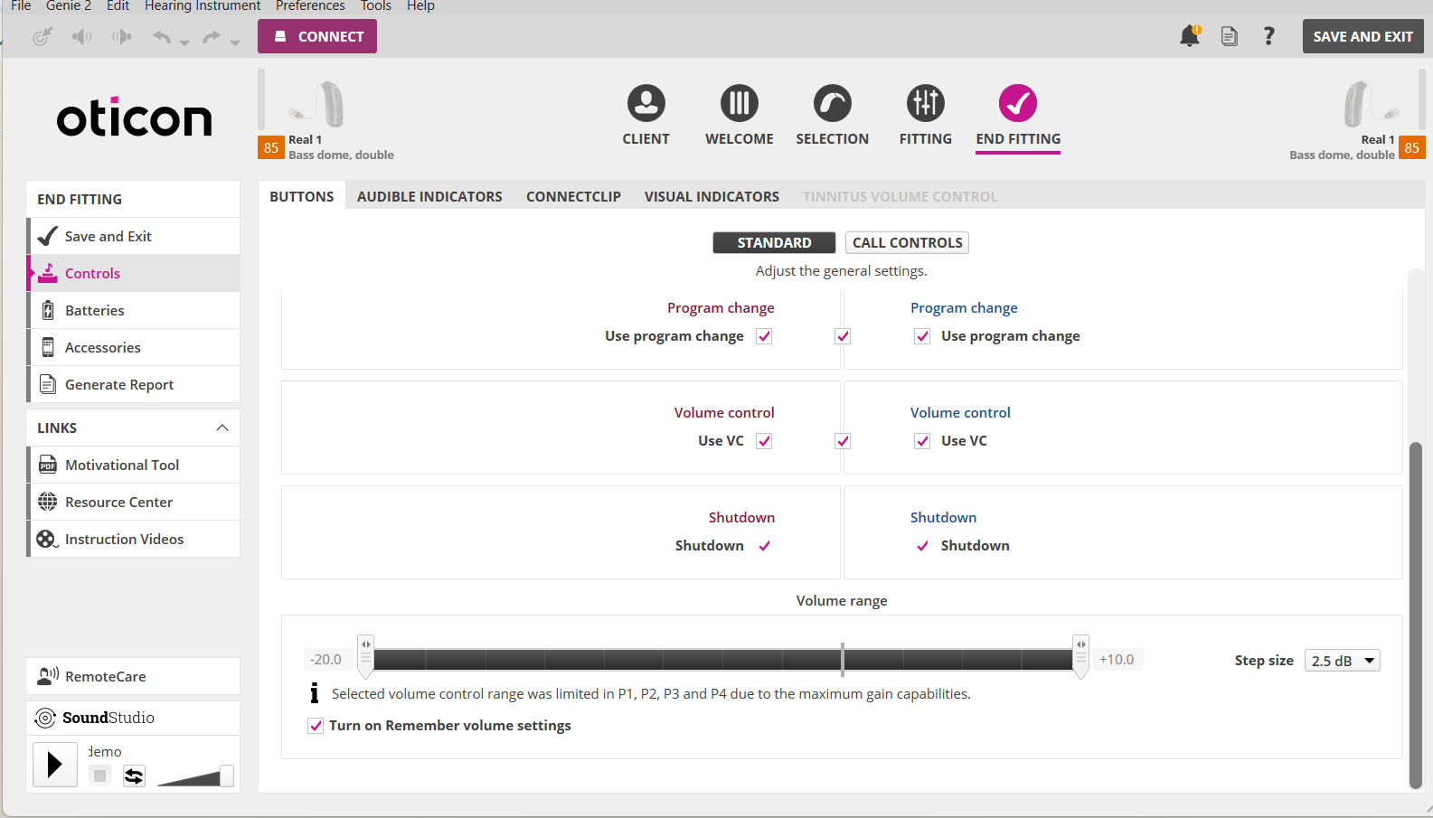The height and width of the screenshot is (818, 1433).
Task: Open the Genie 2 menu
Action: coord(69,6)
